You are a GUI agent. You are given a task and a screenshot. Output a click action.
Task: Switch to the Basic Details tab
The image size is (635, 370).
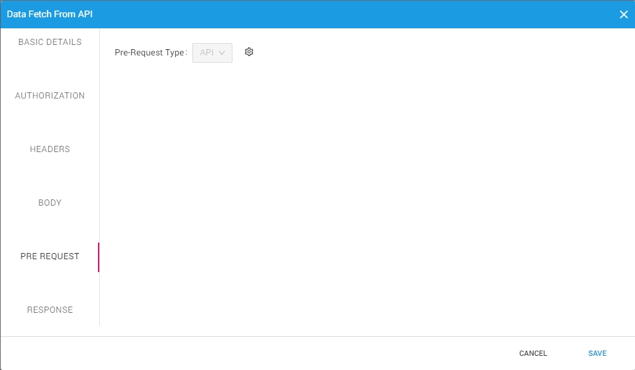(x=50, y=42)
